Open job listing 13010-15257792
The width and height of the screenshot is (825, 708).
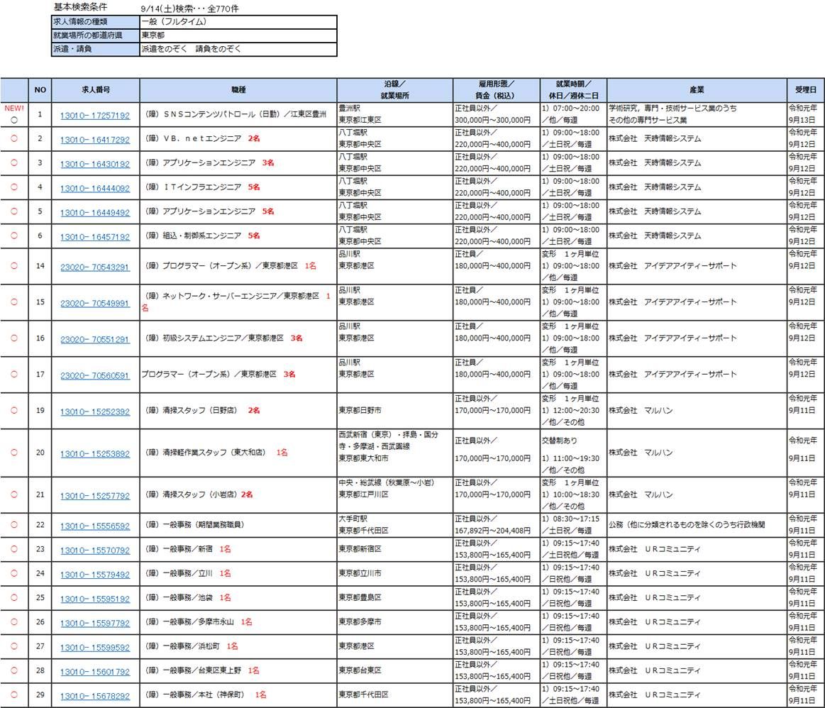(x=95, y=495)
